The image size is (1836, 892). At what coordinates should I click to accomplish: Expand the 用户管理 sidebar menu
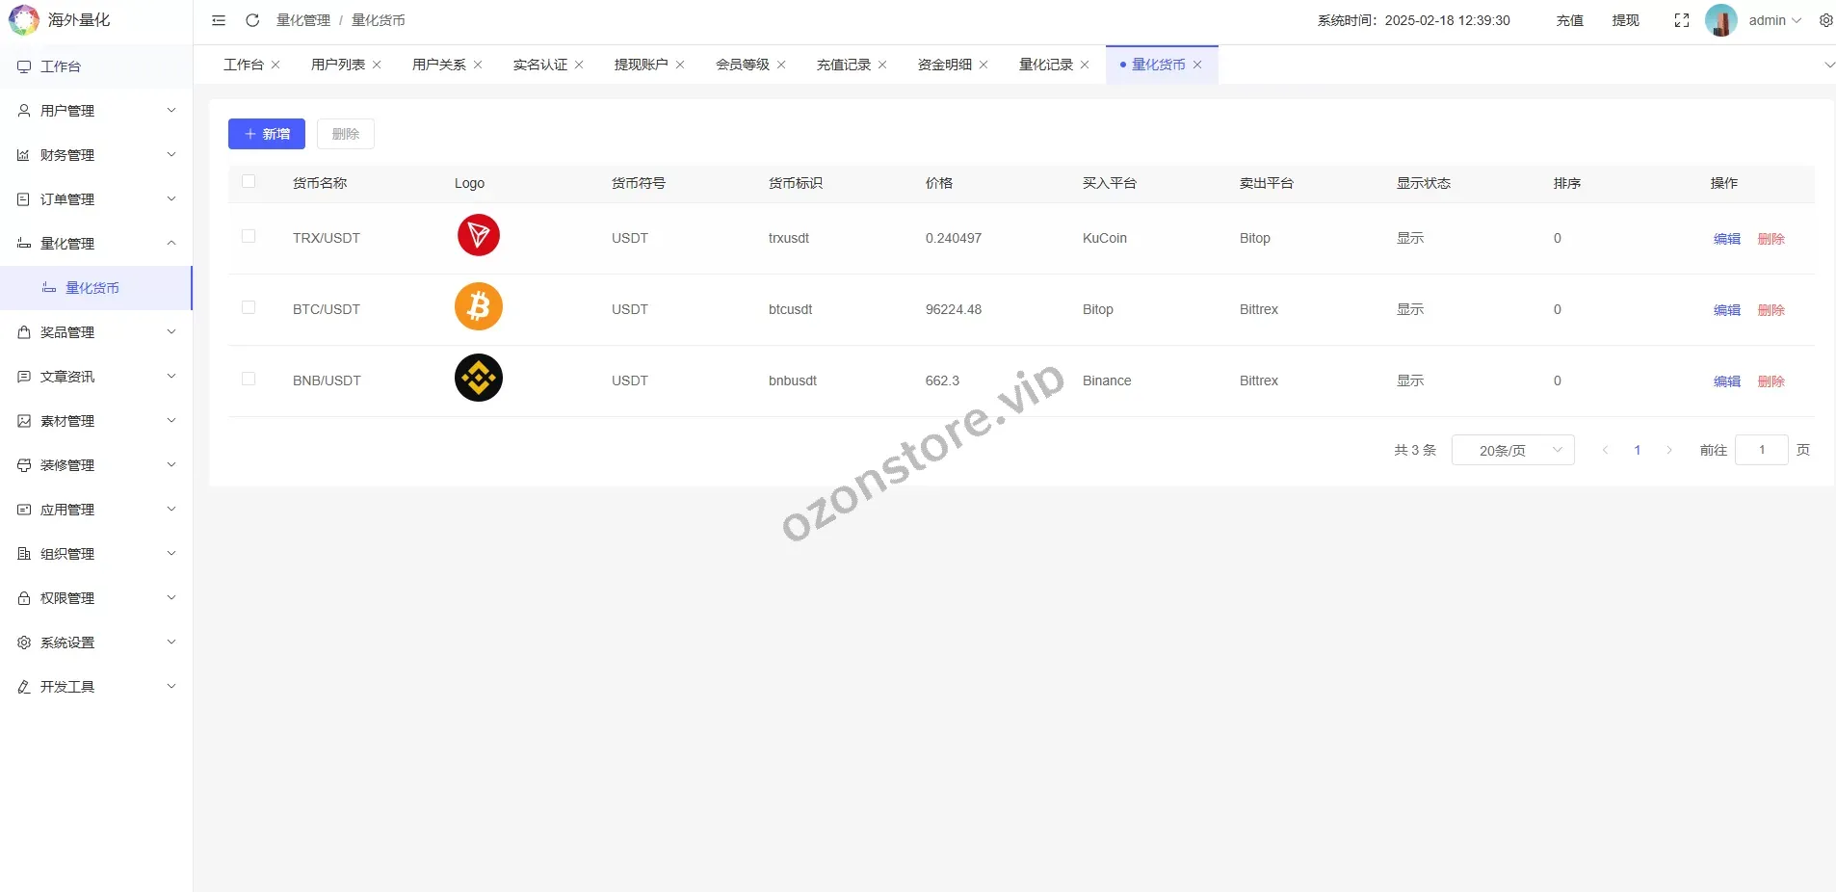(96, 111)
